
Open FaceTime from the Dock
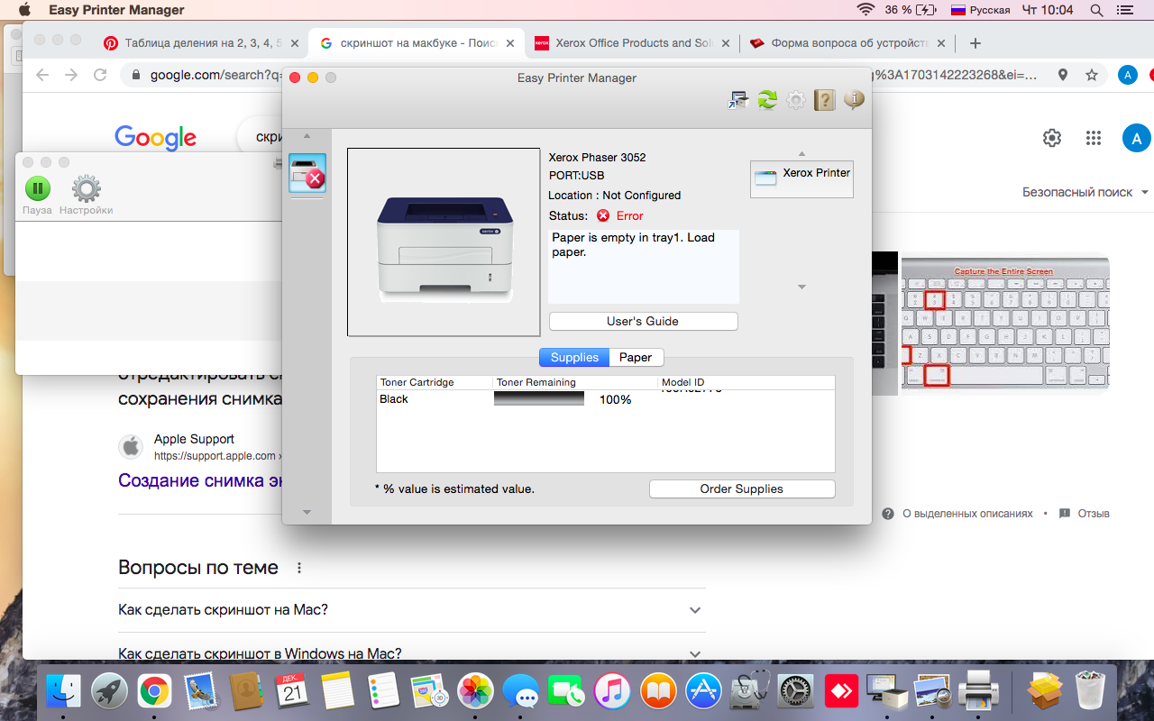click(x=566, y=691)
